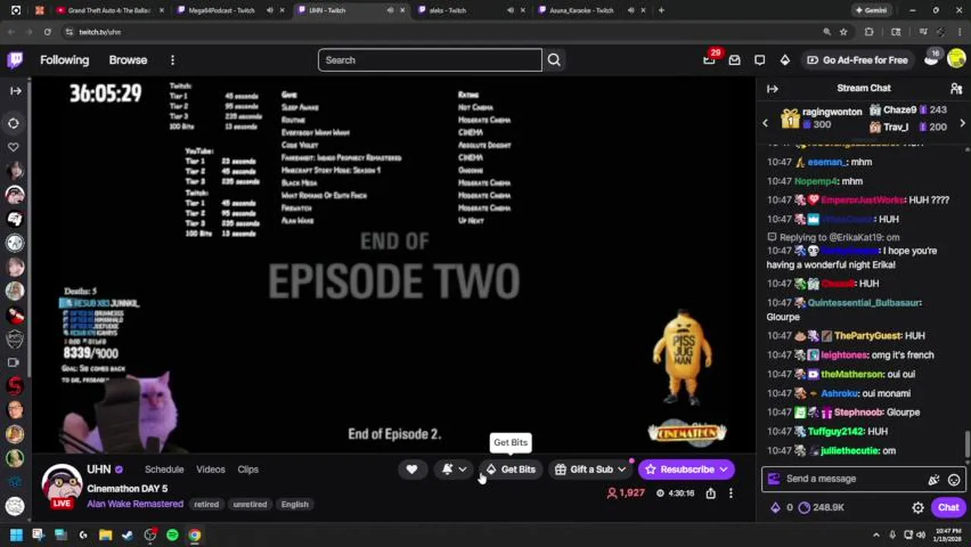
Task: Click the share stream icon
Action: [710, 493]
